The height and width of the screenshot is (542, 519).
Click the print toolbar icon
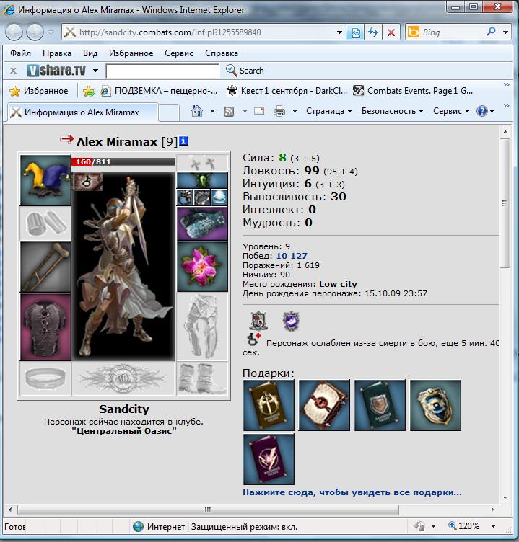279,111
